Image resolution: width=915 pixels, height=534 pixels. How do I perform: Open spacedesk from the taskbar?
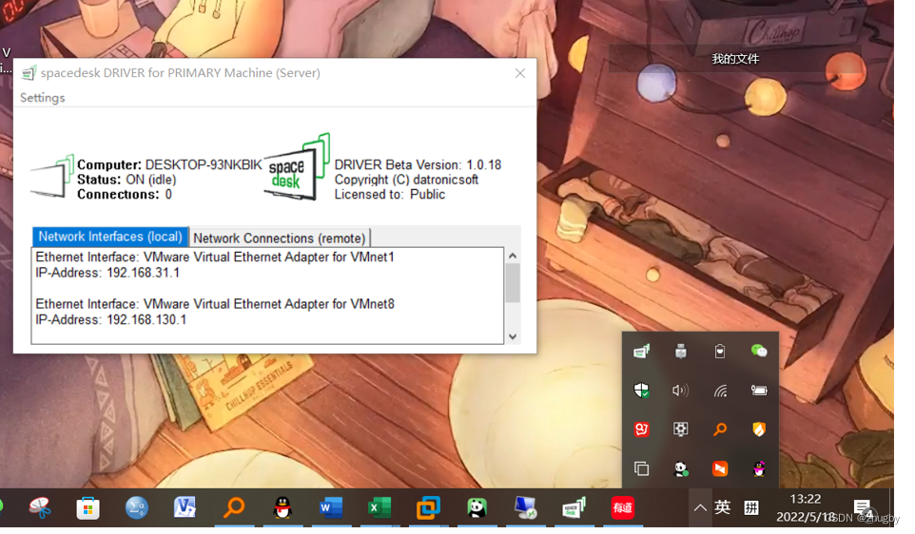[574, 507]
